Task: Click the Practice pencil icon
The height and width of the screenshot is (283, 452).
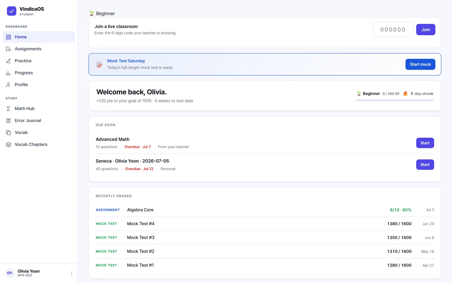Action: tap(8, 61)
